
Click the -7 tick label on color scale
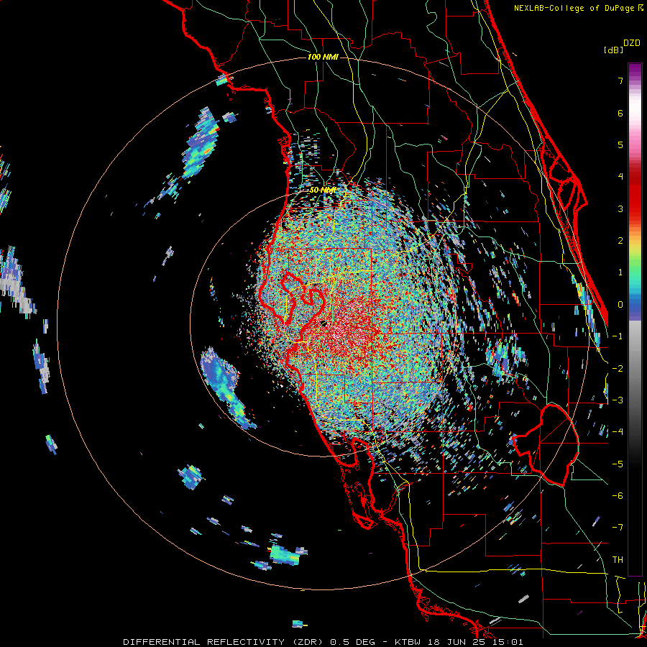pyautogui.click(x=618, y=528)
